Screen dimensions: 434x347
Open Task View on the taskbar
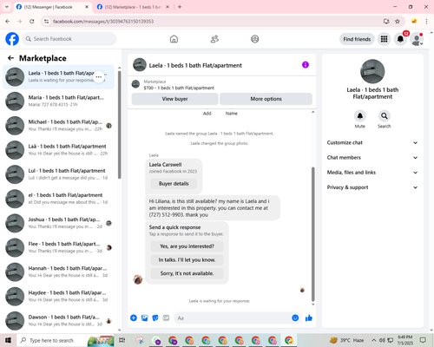(122, 340)
